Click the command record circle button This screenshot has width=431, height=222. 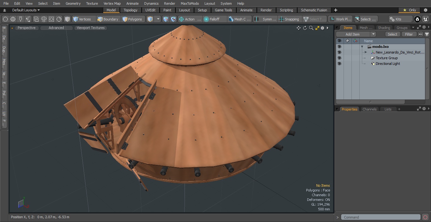(425, 217)
